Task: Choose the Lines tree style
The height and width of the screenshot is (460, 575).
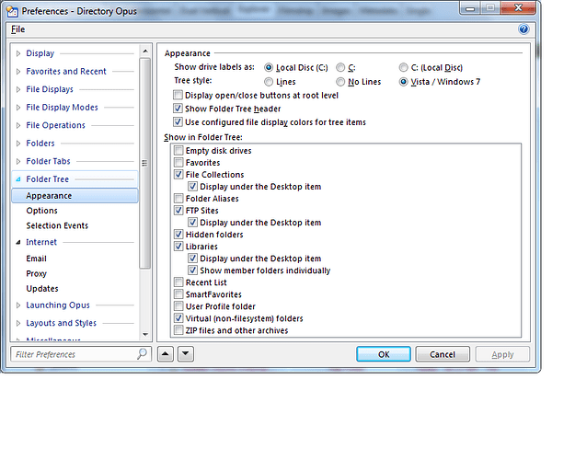Action: 269,82
